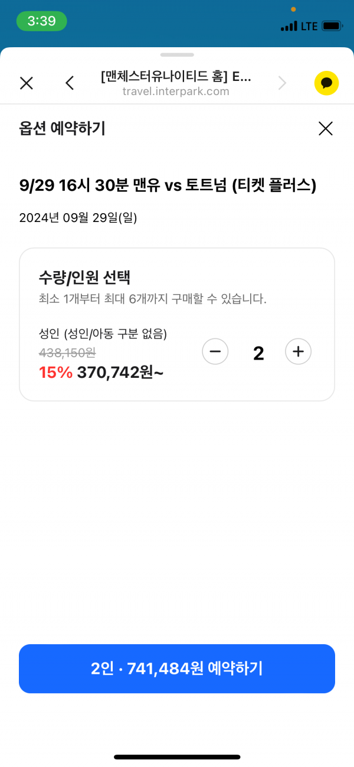This screenshot has height=767, width=354.
Task: Go forward with the right chevron
Action: (282, 83)
